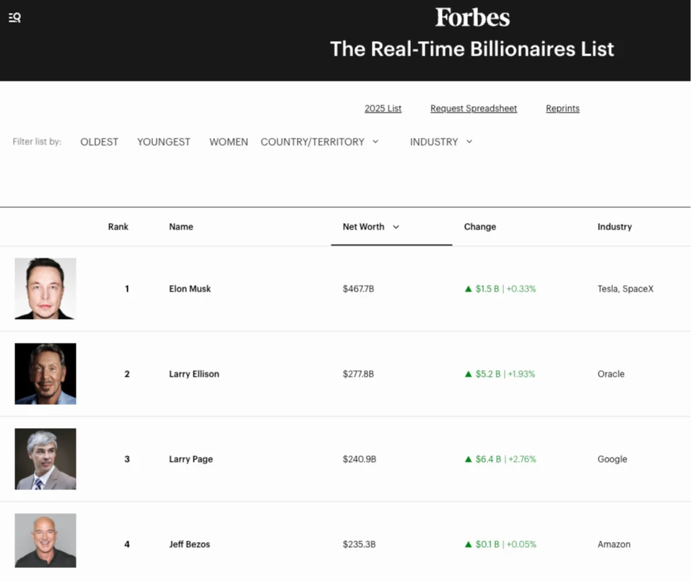This screenshot has height=581, width=691.
Task: Filter list by Women
Action: pyautogui.click(x=229, y=142)
